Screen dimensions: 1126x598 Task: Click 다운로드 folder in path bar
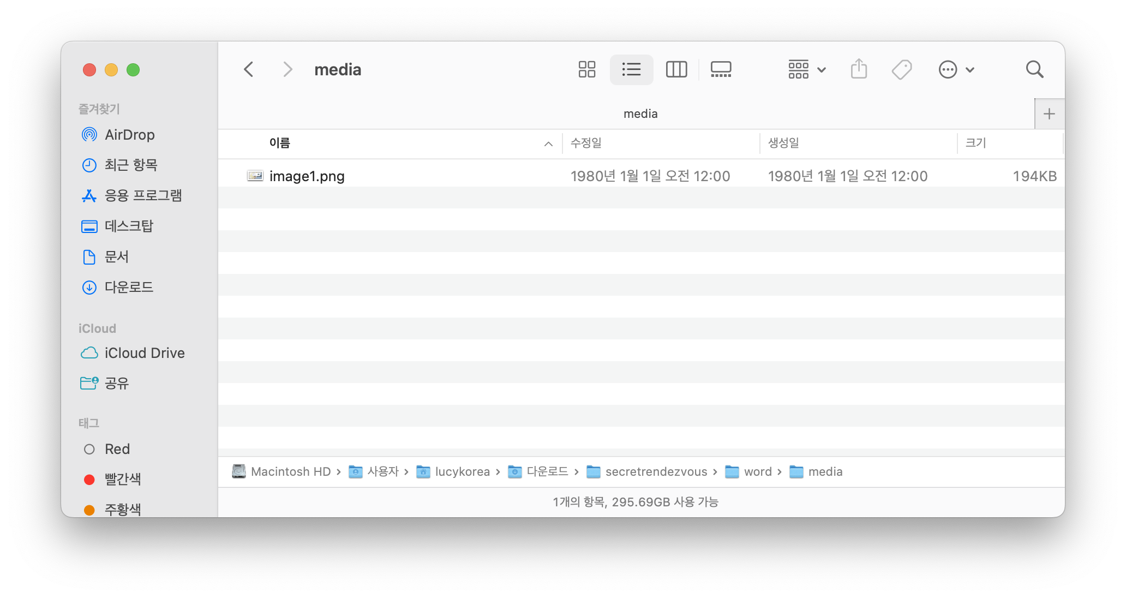pos(538,471)
